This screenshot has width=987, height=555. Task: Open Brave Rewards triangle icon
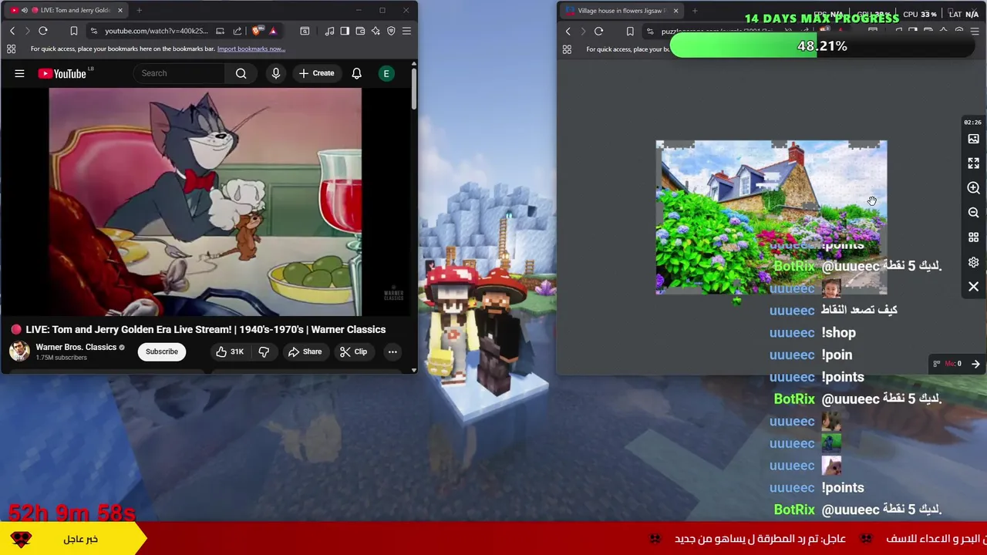click(x=273, y=31)
